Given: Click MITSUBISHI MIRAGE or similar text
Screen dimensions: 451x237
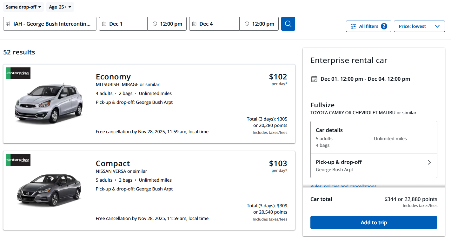Looking at the screenshot, I should (128, 84).
